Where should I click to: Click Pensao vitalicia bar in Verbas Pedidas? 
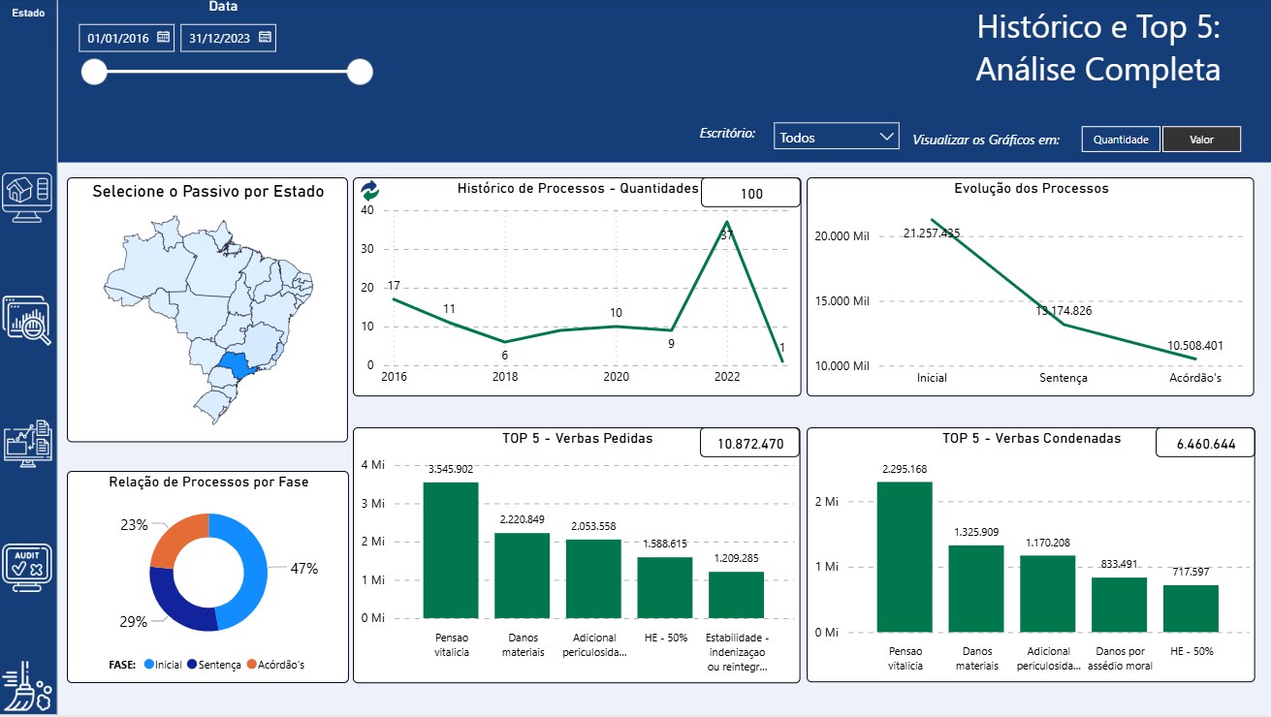pos(451,549)
